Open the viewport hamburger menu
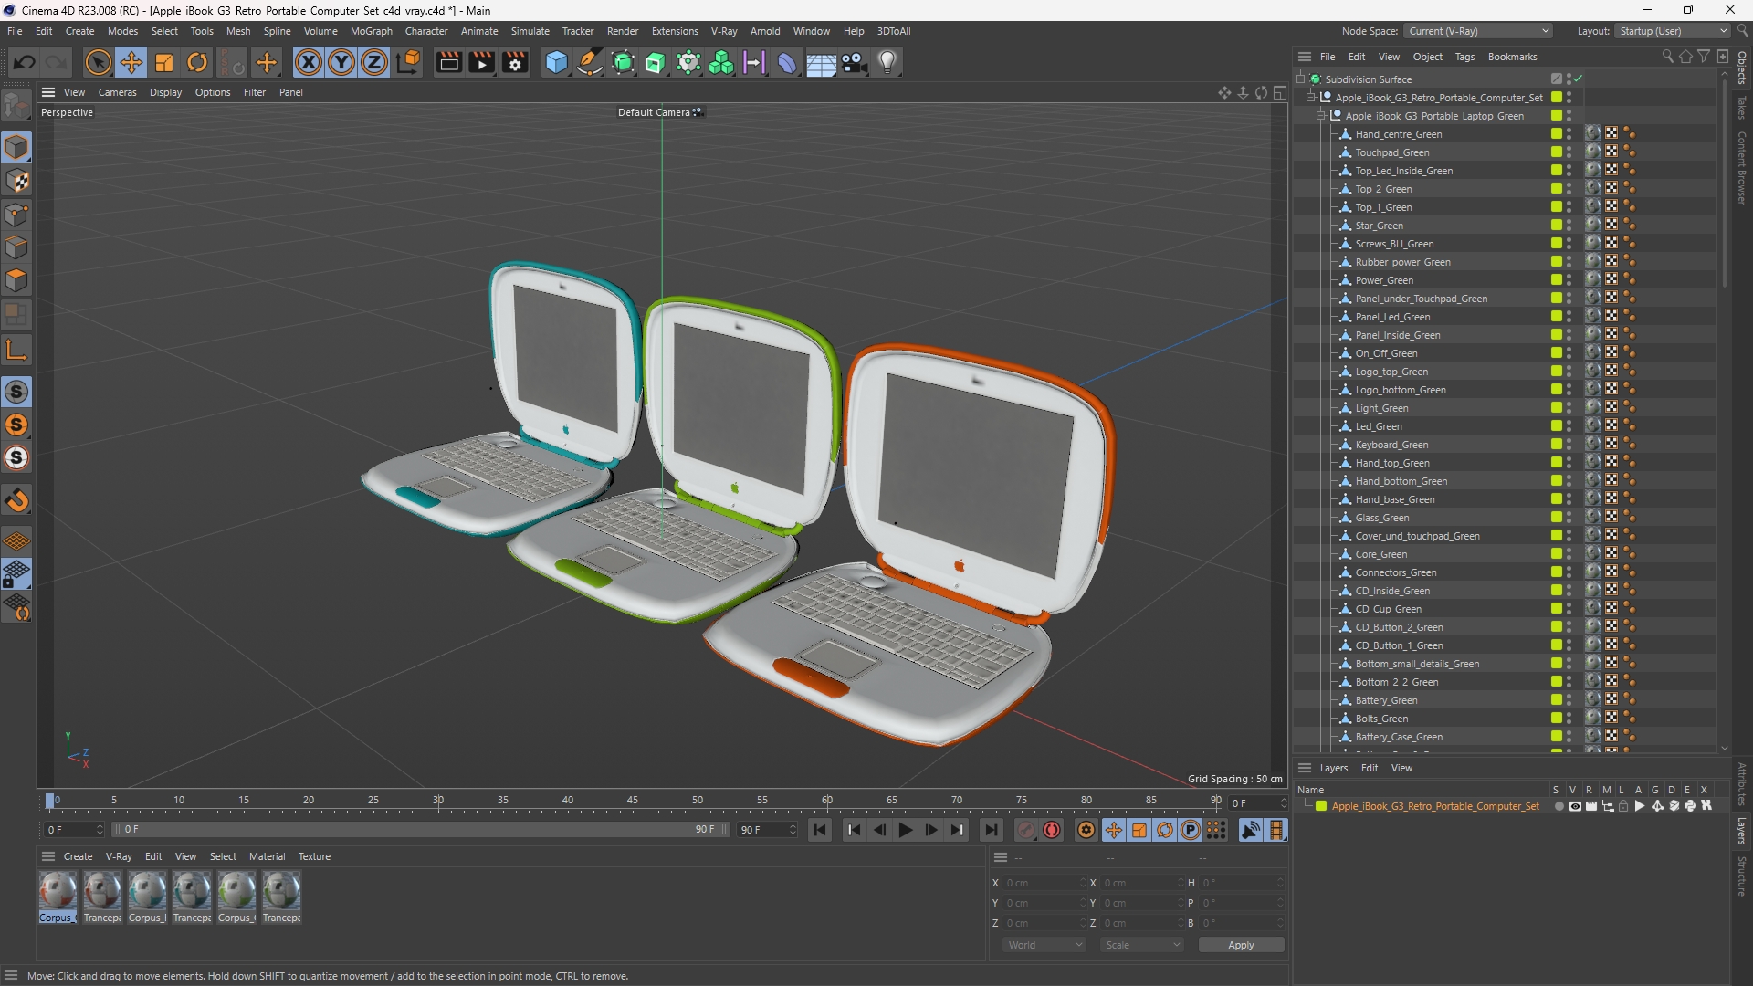Image resolution: width=1753 pixels, height=986 pixels. tap(48, 92)
